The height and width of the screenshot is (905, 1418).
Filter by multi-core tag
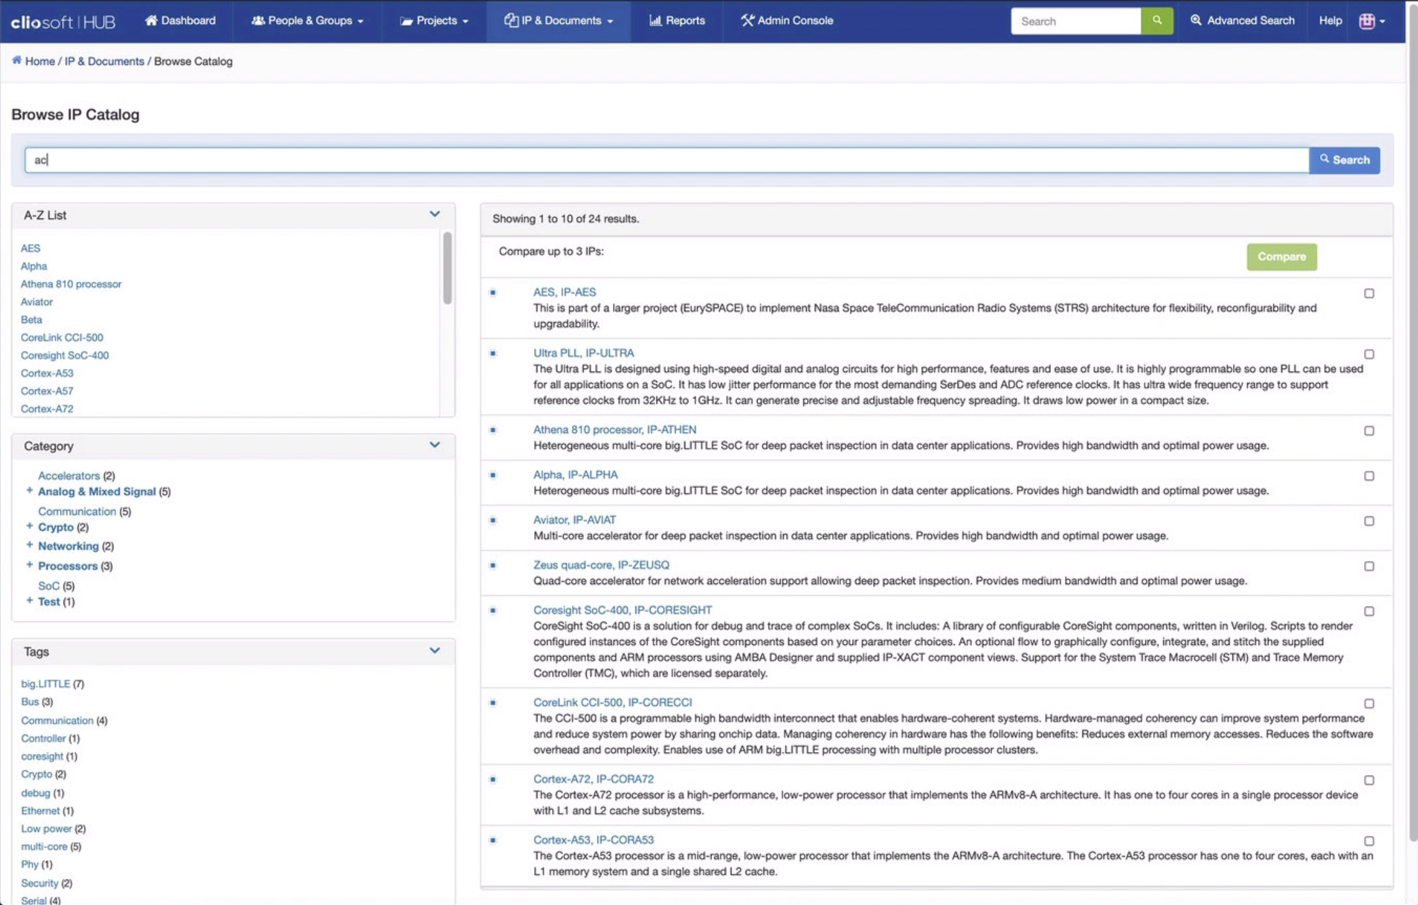tap(44, 847)
